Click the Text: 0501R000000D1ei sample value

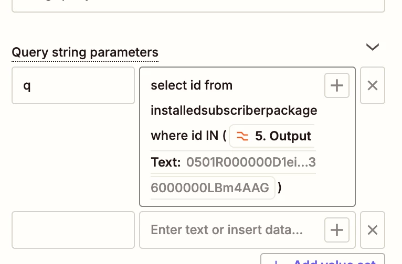233,162
